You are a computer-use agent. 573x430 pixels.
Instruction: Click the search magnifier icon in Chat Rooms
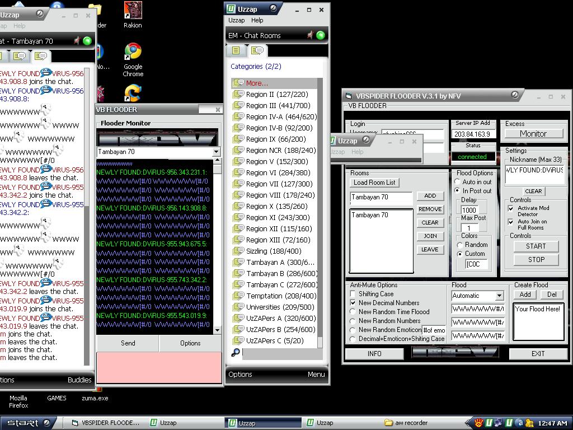click(236, 353)
